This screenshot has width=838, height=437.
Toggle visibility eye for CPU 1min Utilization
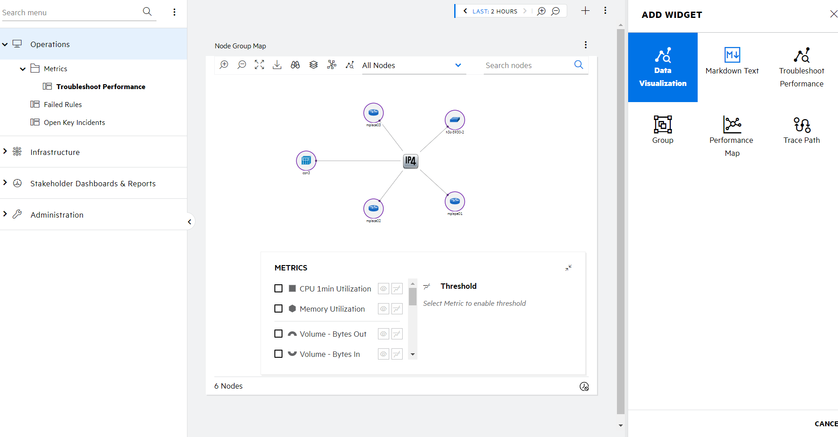tap(383, 289)
